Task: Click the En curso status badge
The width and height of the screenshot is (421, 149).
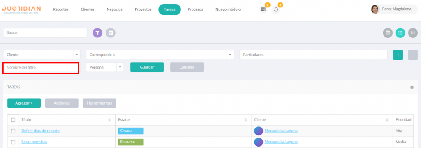Action: click(131, 142)
